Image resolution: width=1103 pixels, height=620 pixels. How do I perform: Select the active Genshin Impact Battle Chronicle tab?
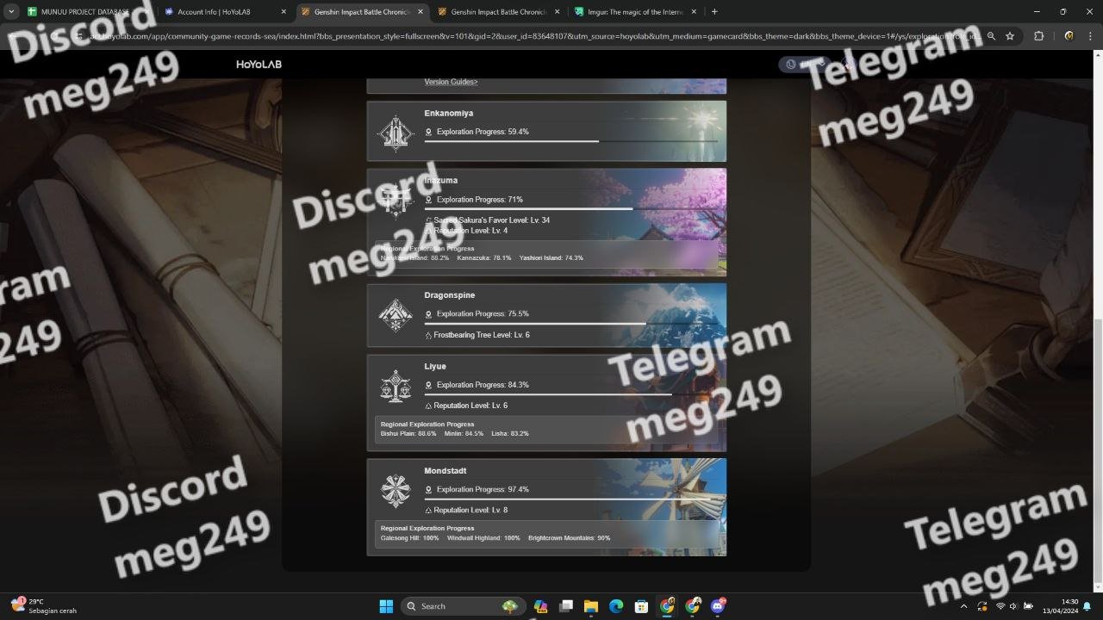(x=362, y=12)
